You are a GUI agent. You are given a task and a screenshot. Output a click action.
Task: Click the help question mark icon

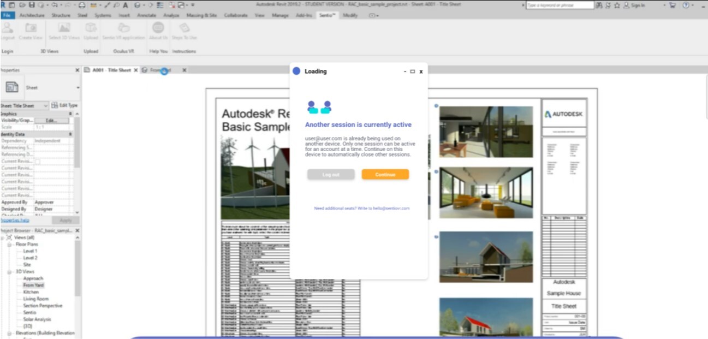point(685,5)
